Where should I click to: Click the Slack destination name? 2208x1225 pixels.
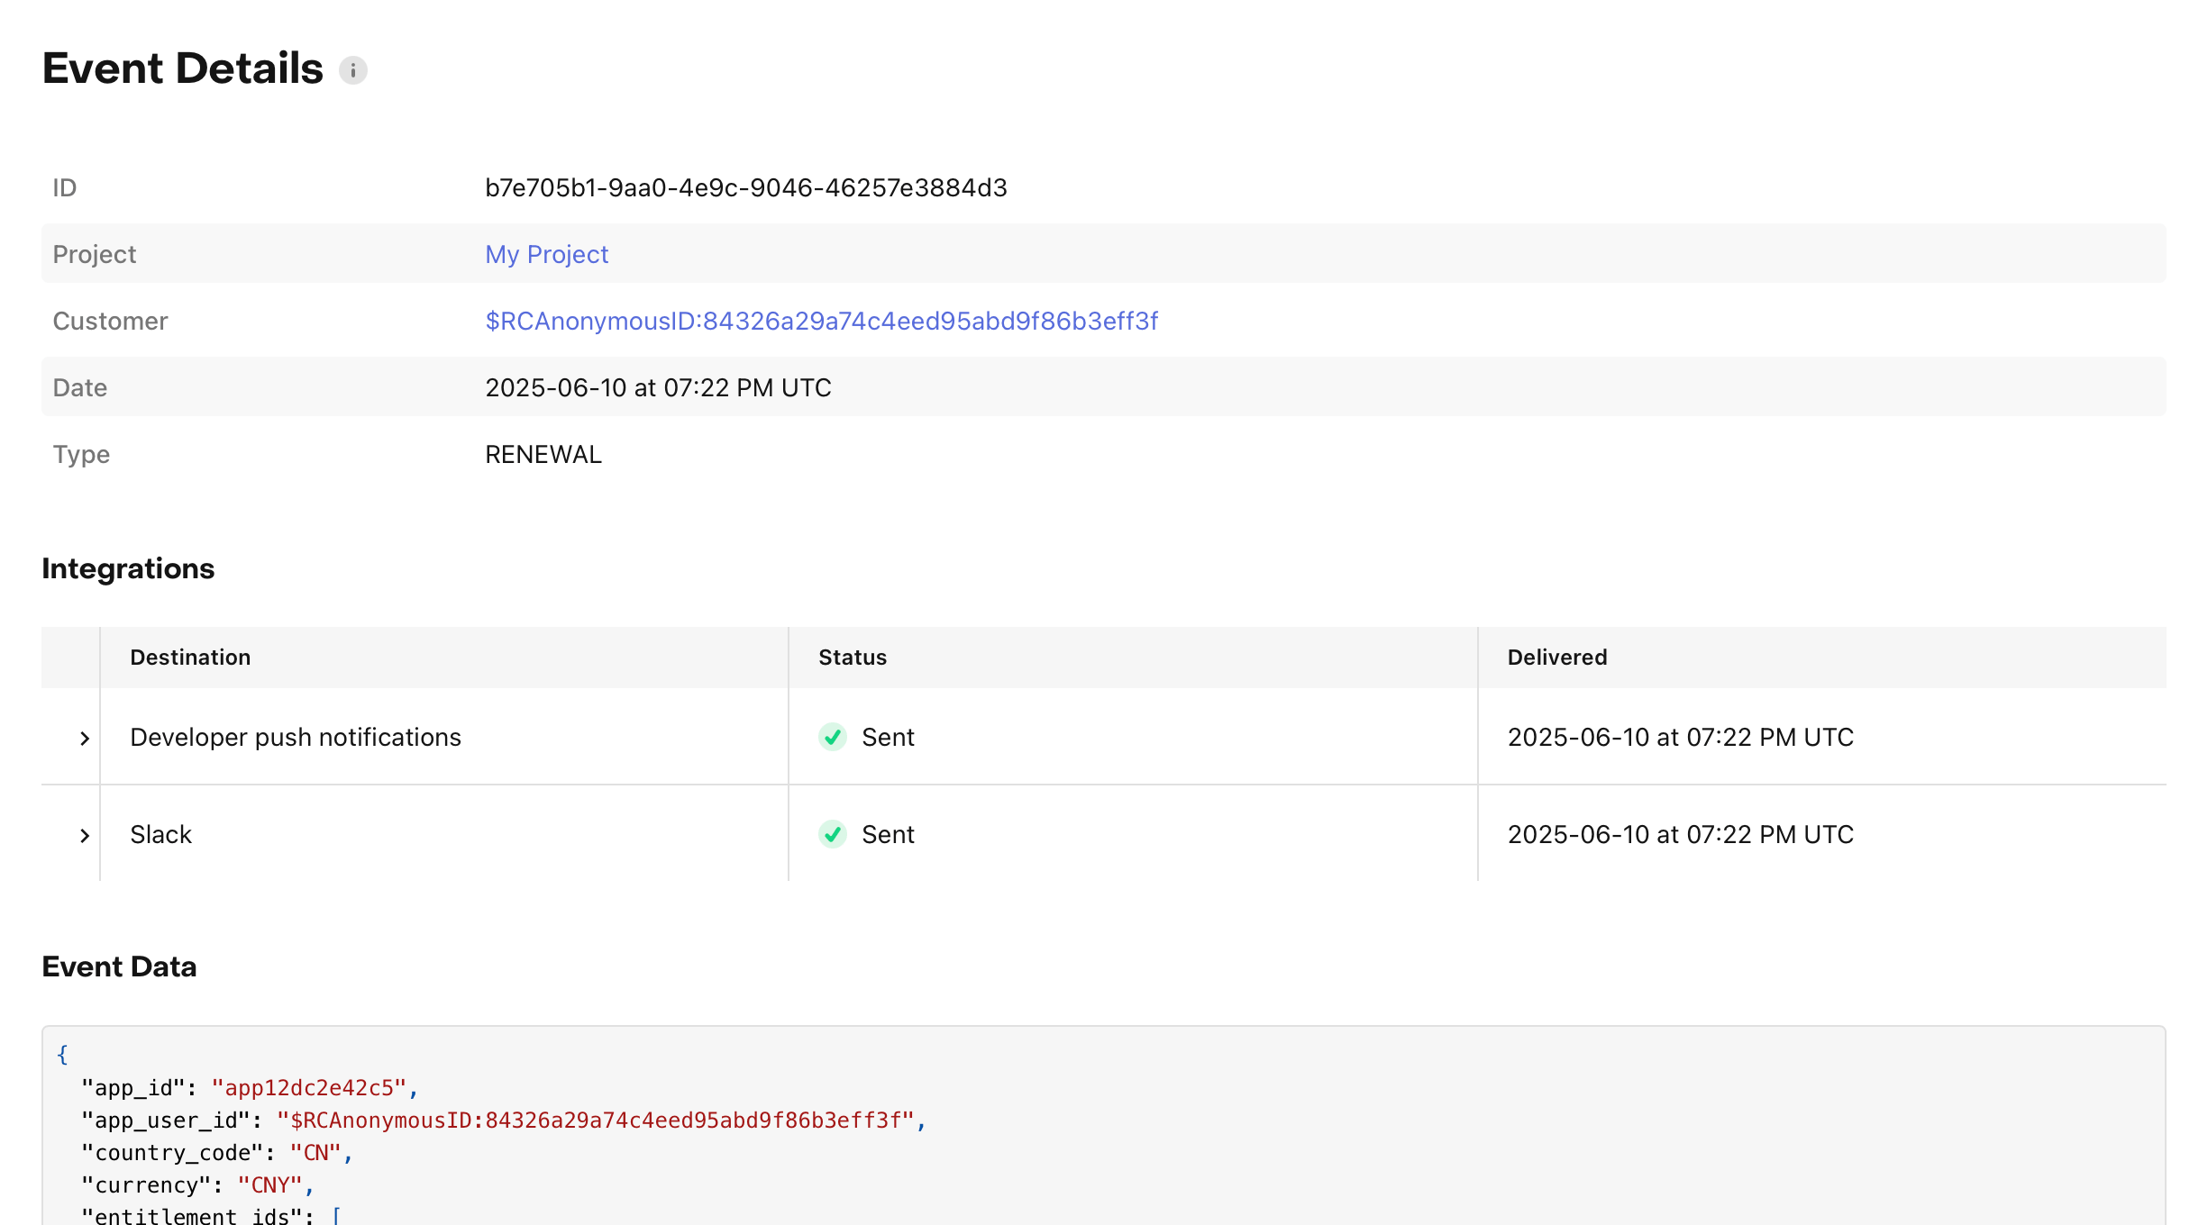click(160, 835)
